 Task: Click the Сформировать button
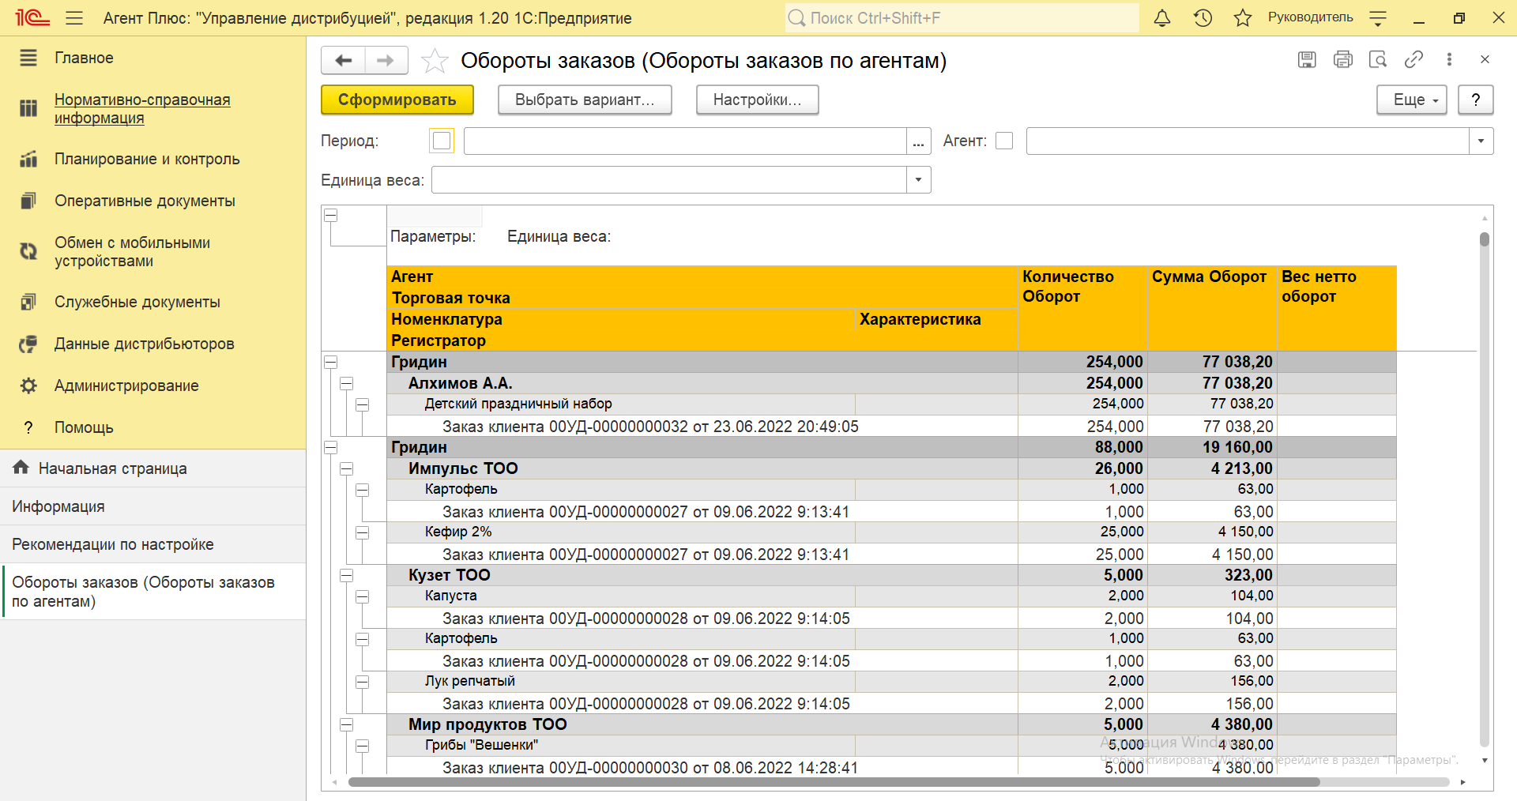[397, 100]
